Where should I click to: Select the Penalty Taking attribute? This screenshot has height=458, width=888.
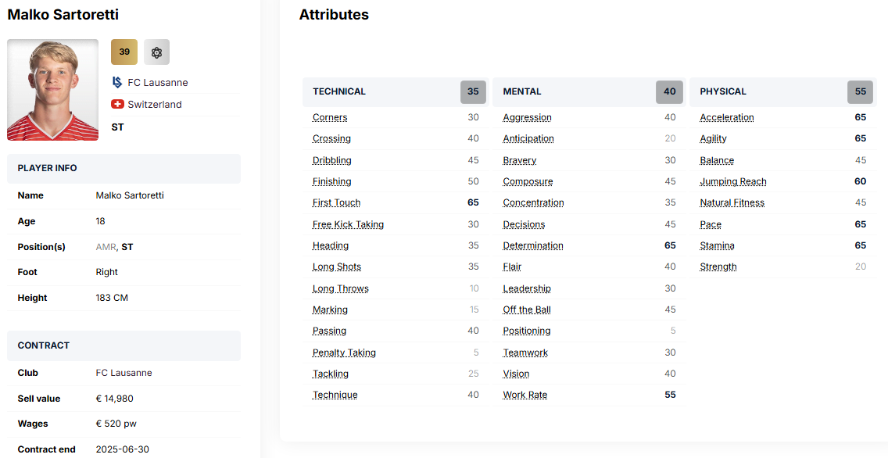[x=344, y=352]
